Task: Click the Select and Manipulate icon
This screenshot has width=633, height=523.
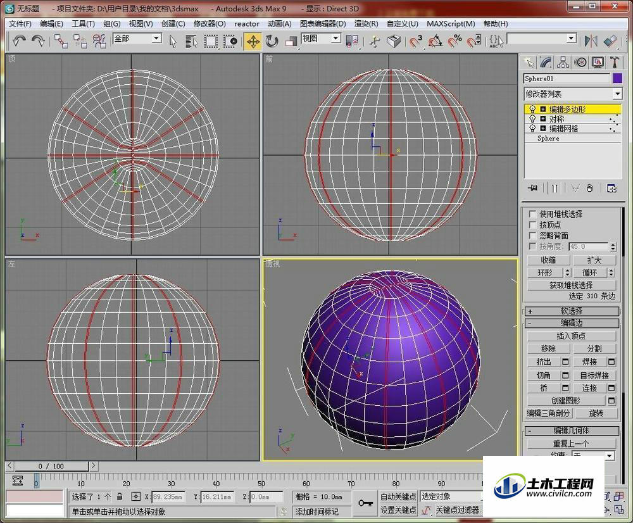Action: (x=375, y=41)
